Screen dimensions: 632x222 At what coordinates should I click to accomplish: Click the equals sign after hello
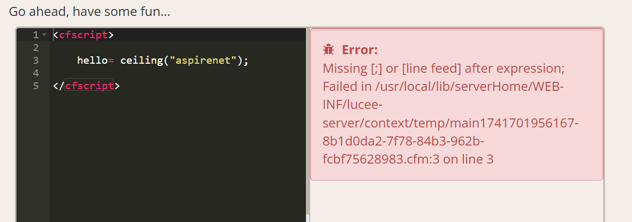tap(111, 61)
